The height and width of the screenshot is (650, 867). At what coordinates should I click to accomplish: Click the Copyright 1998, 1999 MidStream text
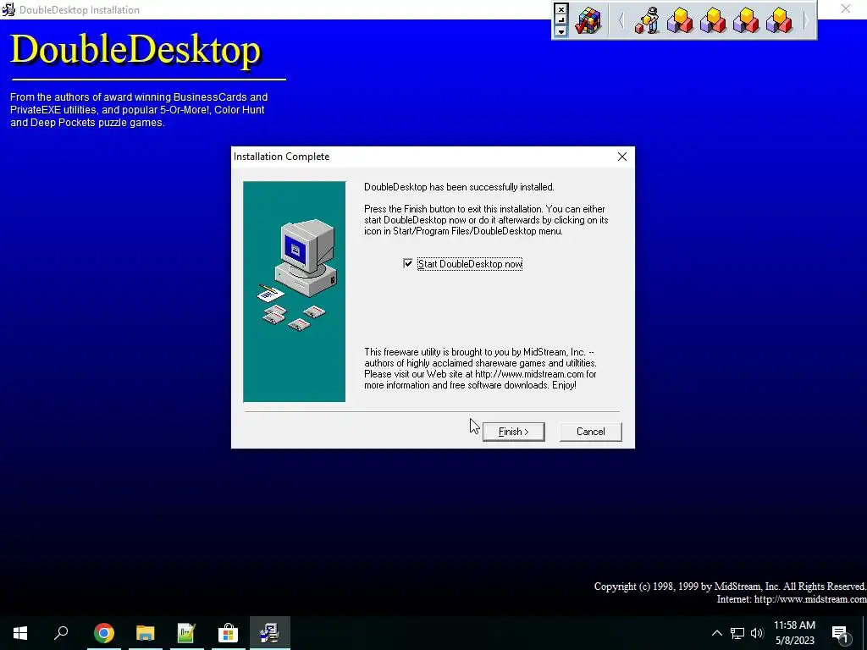730,587
